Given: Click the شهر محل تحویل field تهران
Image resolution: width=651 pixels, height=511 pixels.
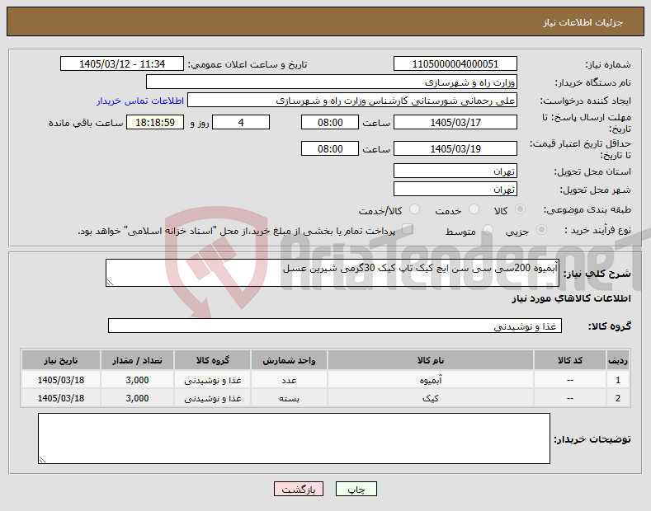Looking at the screenshot, I should [x=455, y=189].
